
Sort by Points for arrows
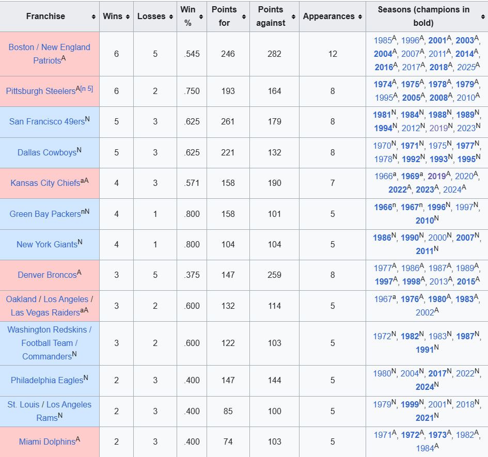(x=243, y=17)
